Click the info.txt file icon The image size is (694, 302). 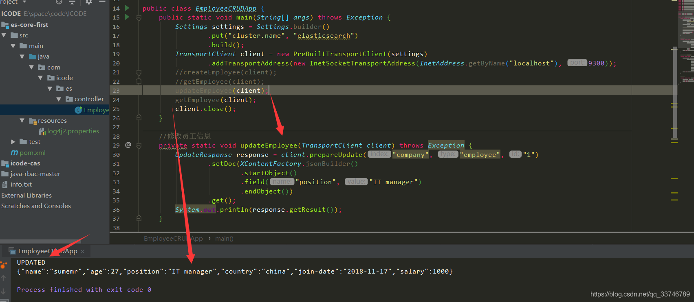[x=5, y=184]
